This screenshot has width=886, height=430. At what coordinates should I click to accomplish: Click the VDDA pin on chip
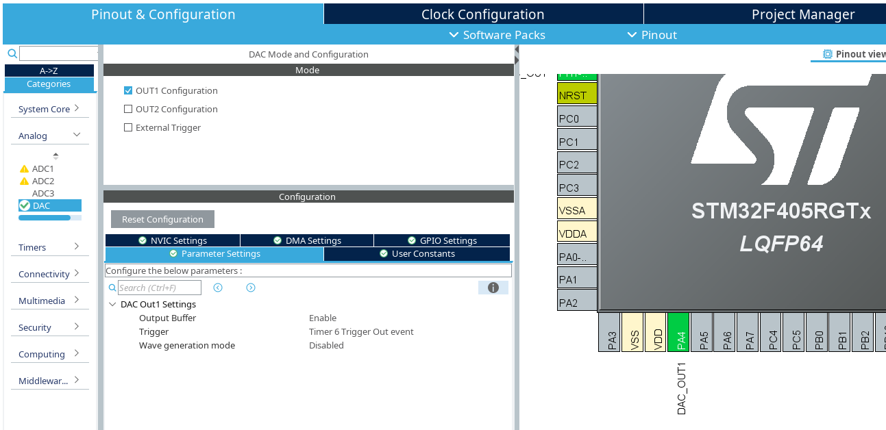click(x=577, y=232)
